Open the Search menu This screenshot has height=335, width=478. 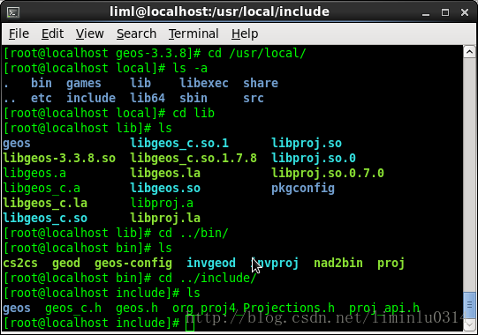tap(136, 33)
